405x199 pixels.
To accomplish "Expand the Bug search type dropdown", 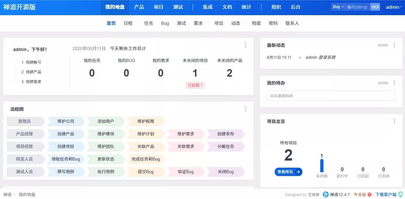I will click(338, 7).
